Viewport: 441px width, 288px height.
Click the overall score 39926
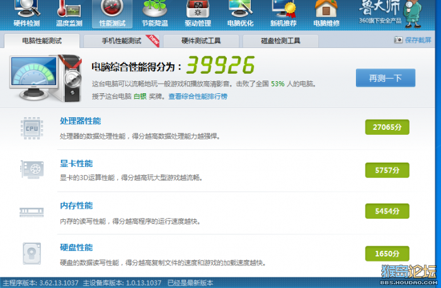point(220,65)
